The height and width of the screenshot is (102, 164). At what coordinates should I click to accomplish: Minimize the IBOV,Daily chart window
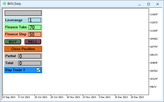click(139, 4)
